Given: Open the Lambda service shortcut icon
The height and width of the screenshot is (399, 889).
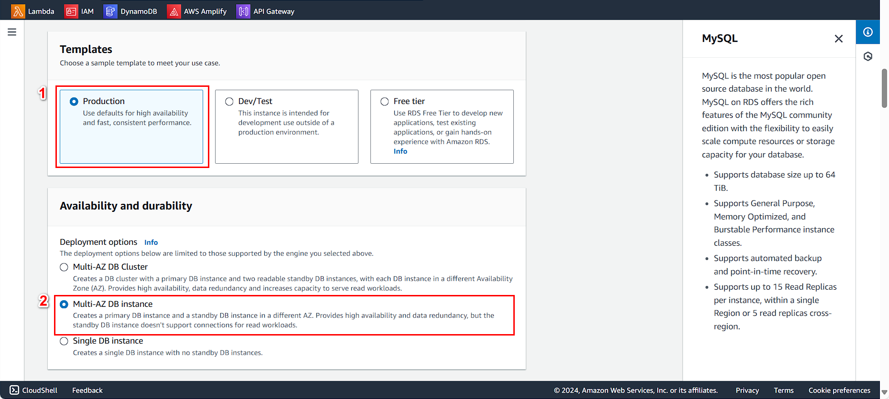Looking at the screenshot, I should (x=18, y=11).
